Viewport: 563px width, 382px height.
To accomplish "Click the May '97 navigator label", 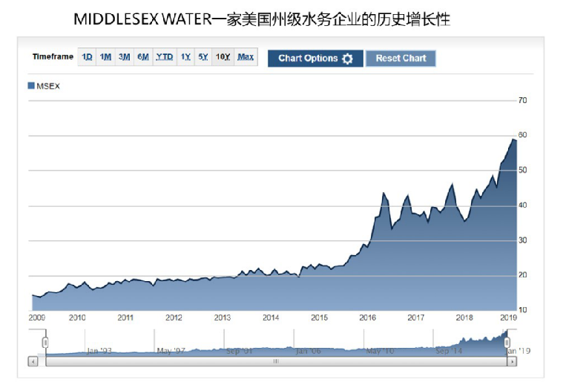I will point(171,351).
